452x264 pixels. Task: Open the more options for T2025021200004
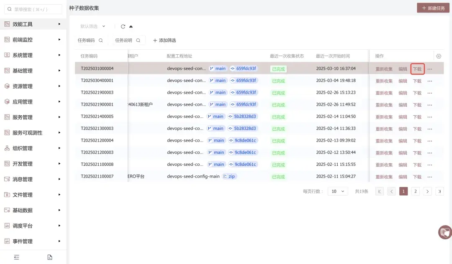[x=430, y=141]
